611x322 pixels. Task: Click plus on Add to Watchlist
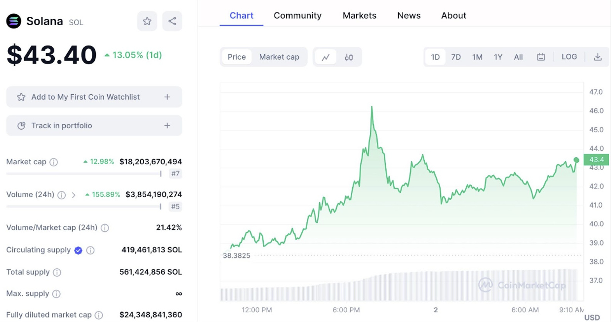pyautogui.click(x=167, y=97)
